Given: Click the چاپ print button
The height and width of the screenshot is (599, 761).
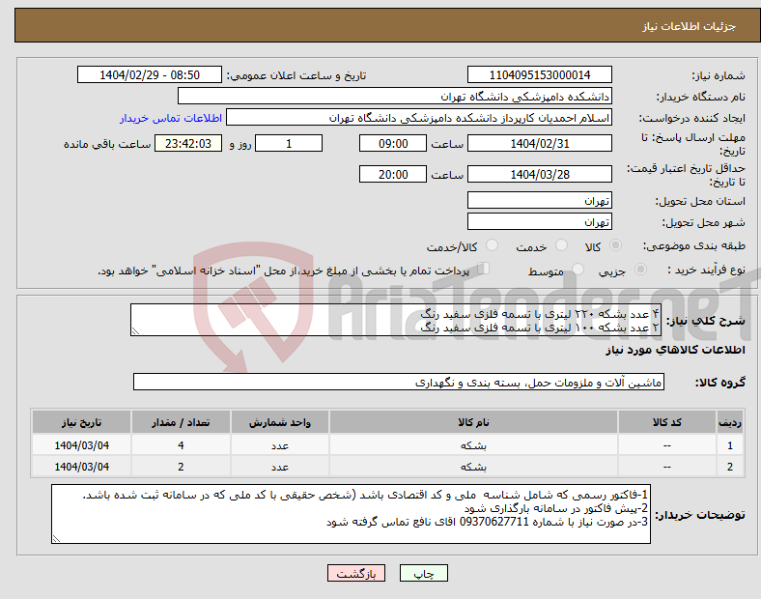Looking at the screenshot, I should tap(424, 573).
